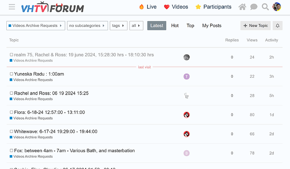Switch to the My Posts tab
The height and width of the screenshot is (169, 290).
tap(211, 26)
